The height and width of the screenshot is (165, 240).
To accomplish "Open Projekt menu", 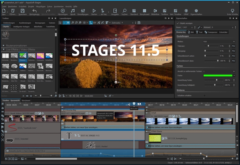I will (31, 6).
